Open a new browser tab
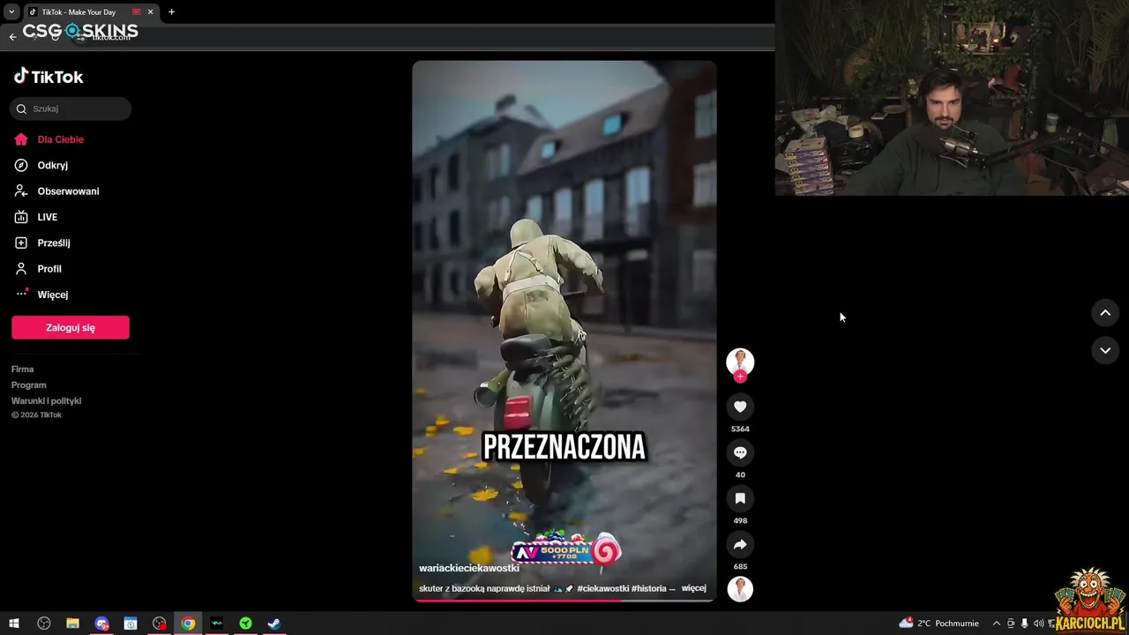Viewport: 1129px width, 635px height. pyautogui.click(x=171, y=12)
